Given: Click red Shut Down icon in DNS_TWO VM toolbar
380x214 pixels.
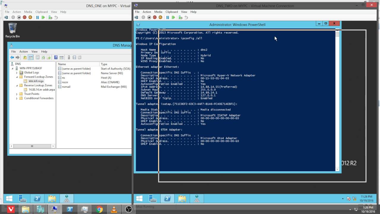Looking at the screenshot, I should pyautogui.click(x=155, y=18).
